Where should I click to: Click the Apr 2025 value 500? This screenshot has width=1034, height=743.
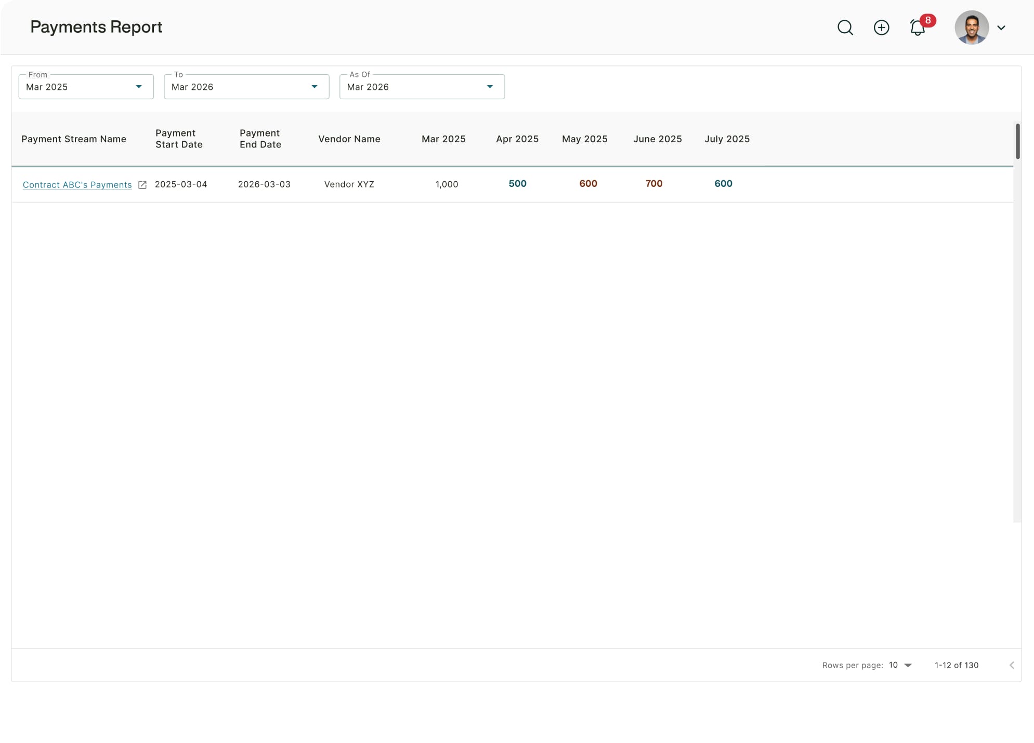(517, 184)
